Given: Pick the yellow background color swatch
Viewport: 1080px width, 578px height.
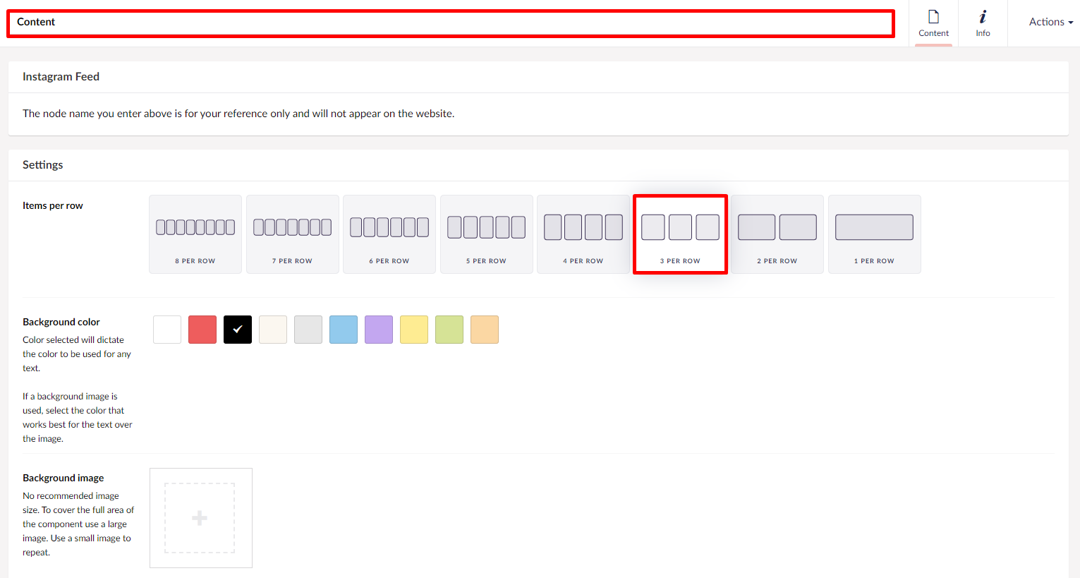Looking at the screenshot, I should (414, 330).
